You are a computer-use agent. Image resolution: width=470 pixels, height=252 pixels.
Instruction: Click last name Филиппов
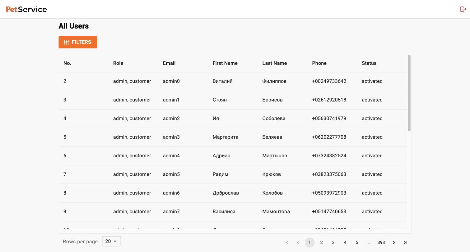(x=274, y=81)
